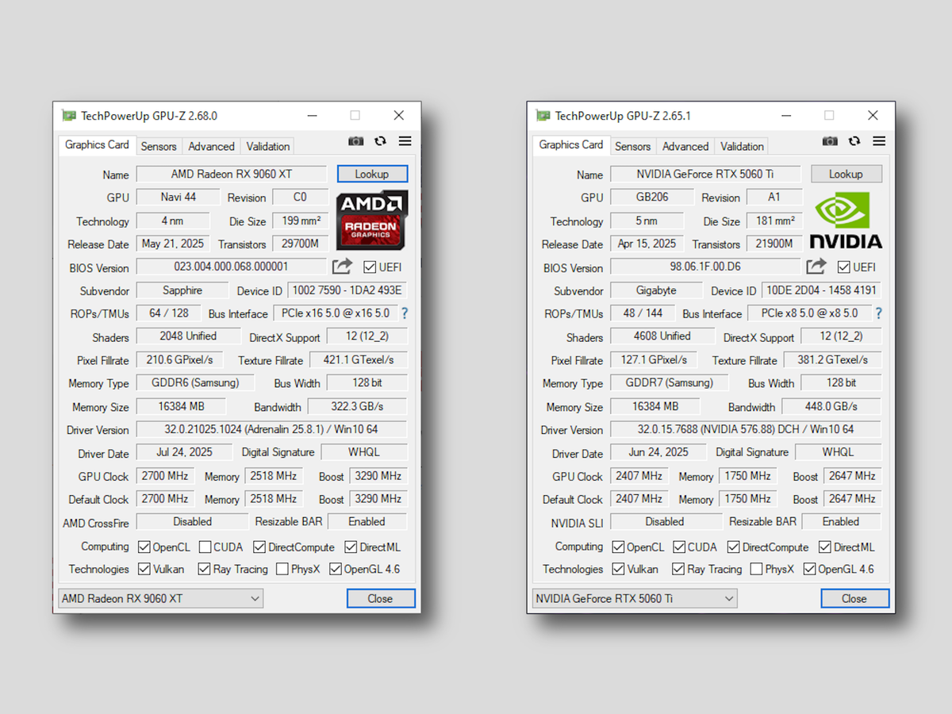Click the BIOS version field 023.004.000.068.000001
The width and height of the screenshot is (952, 714).
(x=231, y=267)
